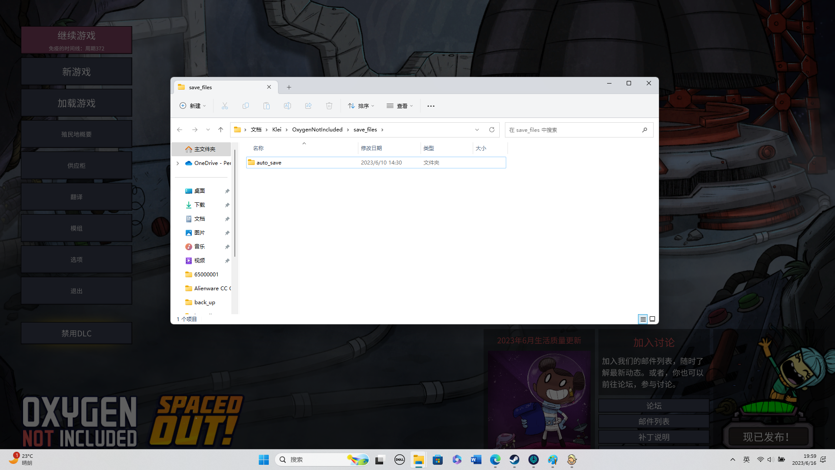Switch to details list view toggle

[x=643, y=319]
